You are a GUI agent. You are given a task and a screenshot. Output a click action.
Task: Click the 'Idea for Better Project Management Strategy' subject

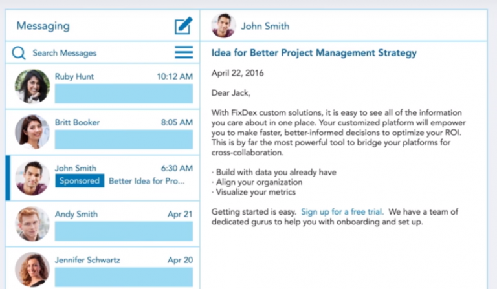314,53
